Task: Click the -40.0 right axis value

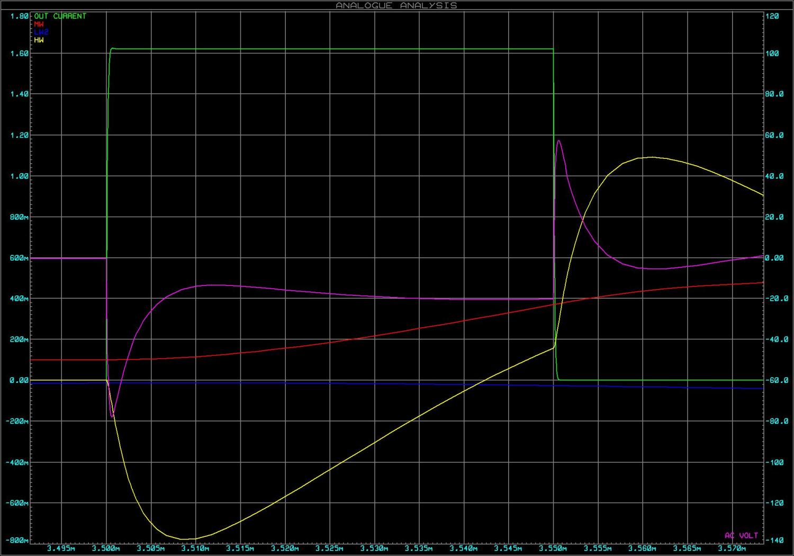Action: click(777, 339)
